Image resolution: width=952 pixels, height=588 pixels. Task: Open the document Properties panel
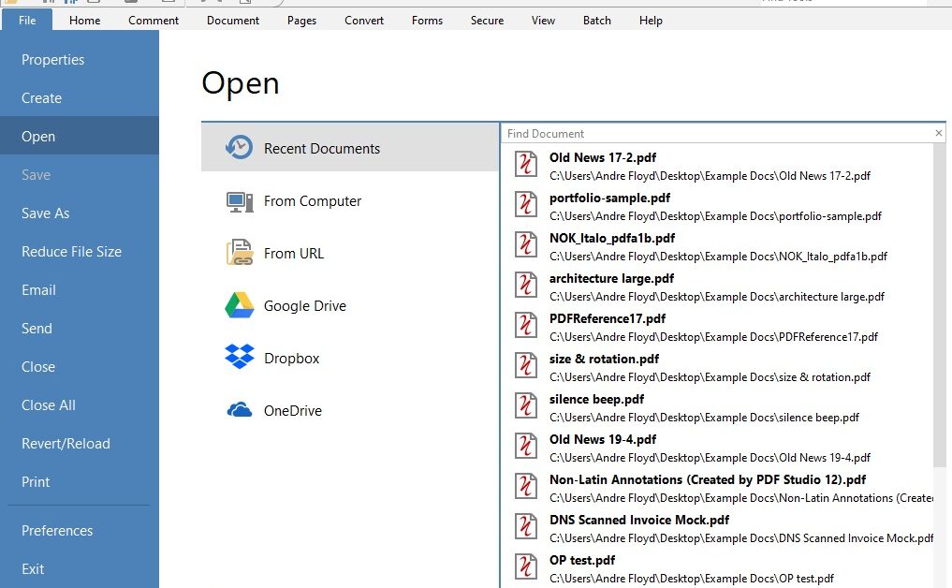tap(52, 59)
